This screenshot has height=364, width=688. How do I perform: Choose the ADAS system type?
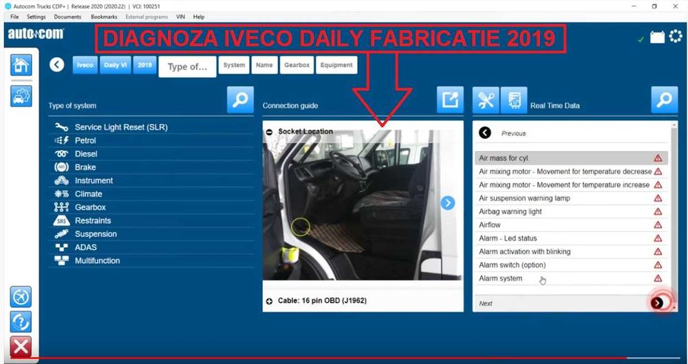151,247
